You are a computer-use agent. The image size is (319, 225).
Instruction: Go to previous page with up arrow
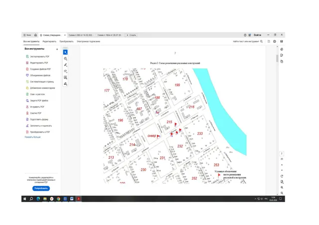(x=282, y=165)
